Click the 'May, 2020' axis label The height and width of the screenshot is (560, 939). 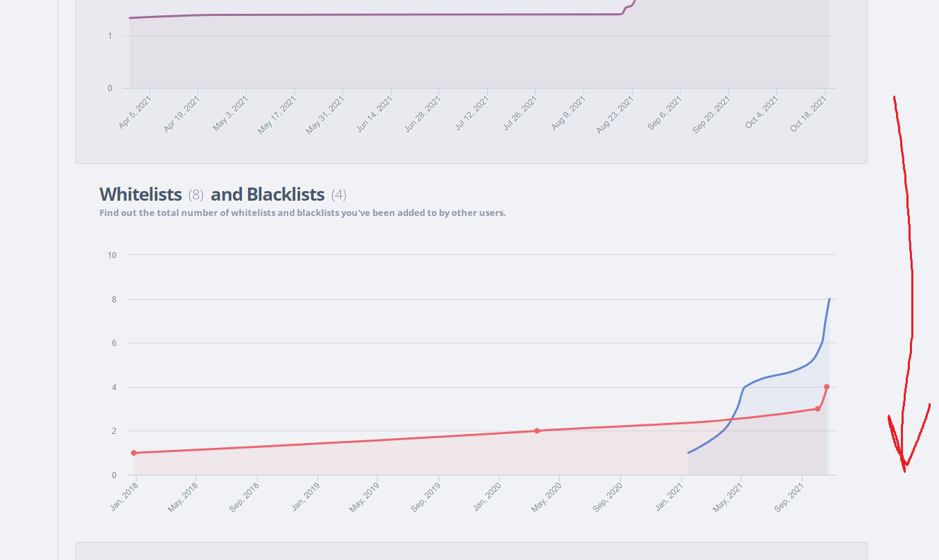point(547,496)
